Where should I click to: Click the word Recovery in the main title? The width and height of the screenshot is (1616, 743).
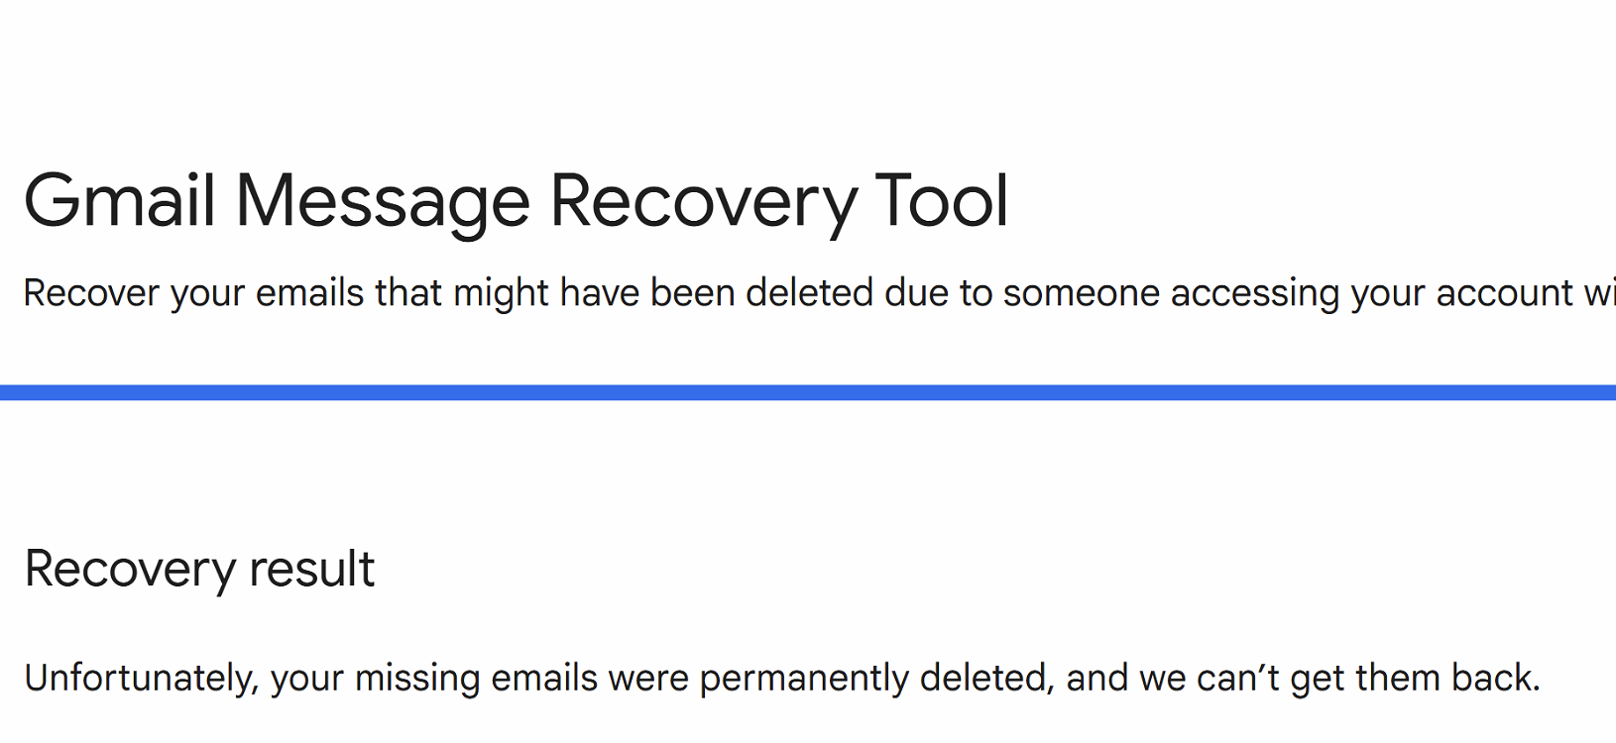coord(703,201)
